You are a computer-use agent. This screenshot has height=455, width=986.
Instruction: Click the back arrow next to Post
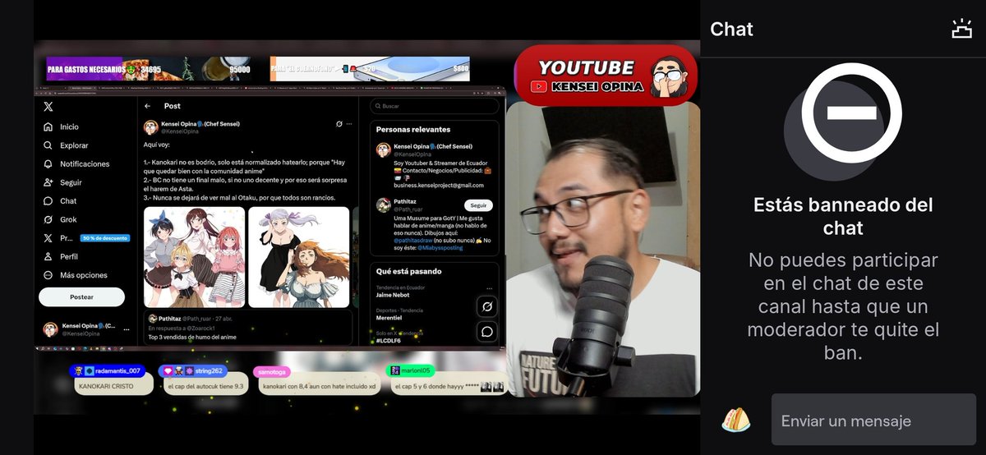point(148,106)
